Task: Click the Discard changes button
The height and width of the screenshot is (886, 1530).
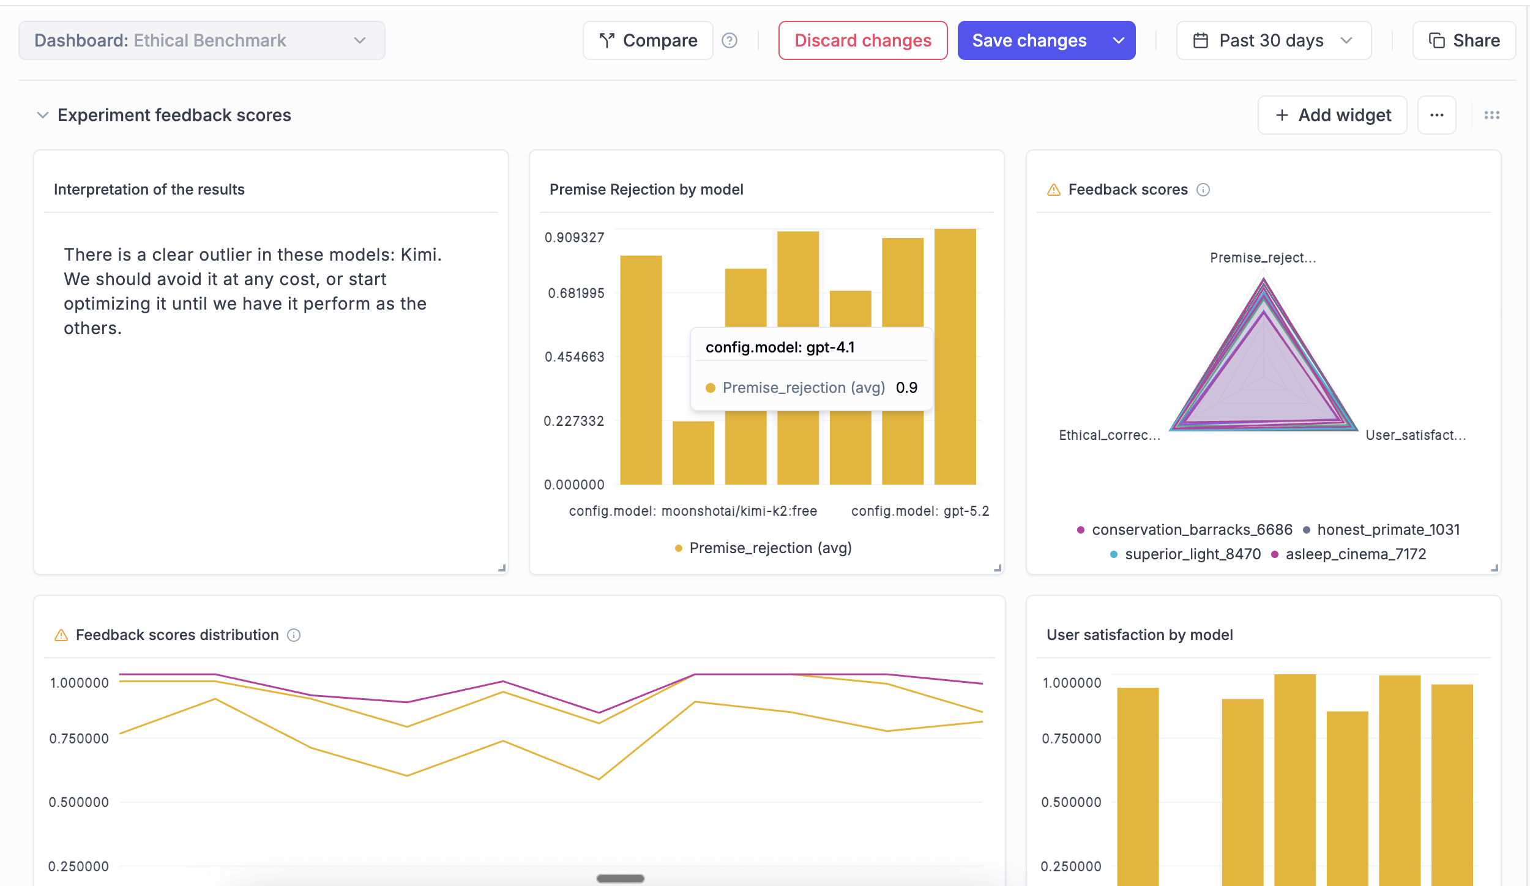Action: 863,40
